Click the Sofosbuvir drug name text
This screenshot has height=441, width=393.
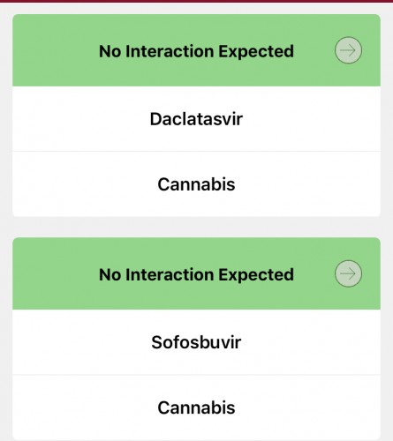(x=196, y=342)
